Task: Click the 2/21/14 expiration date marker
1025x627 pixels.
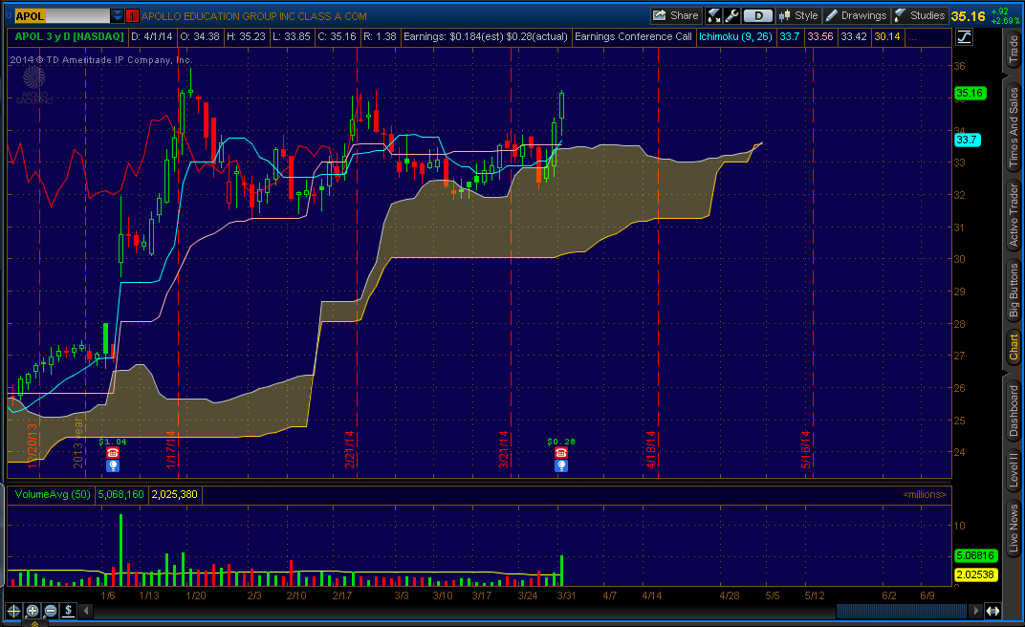Action: (350, 449)
